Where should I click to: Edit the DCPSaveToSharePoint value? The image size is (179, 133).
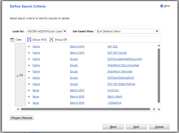point(121,78)
